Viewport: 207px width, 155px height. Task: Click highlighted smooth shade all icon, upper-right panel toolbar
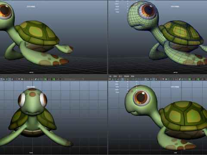(145, 79)
